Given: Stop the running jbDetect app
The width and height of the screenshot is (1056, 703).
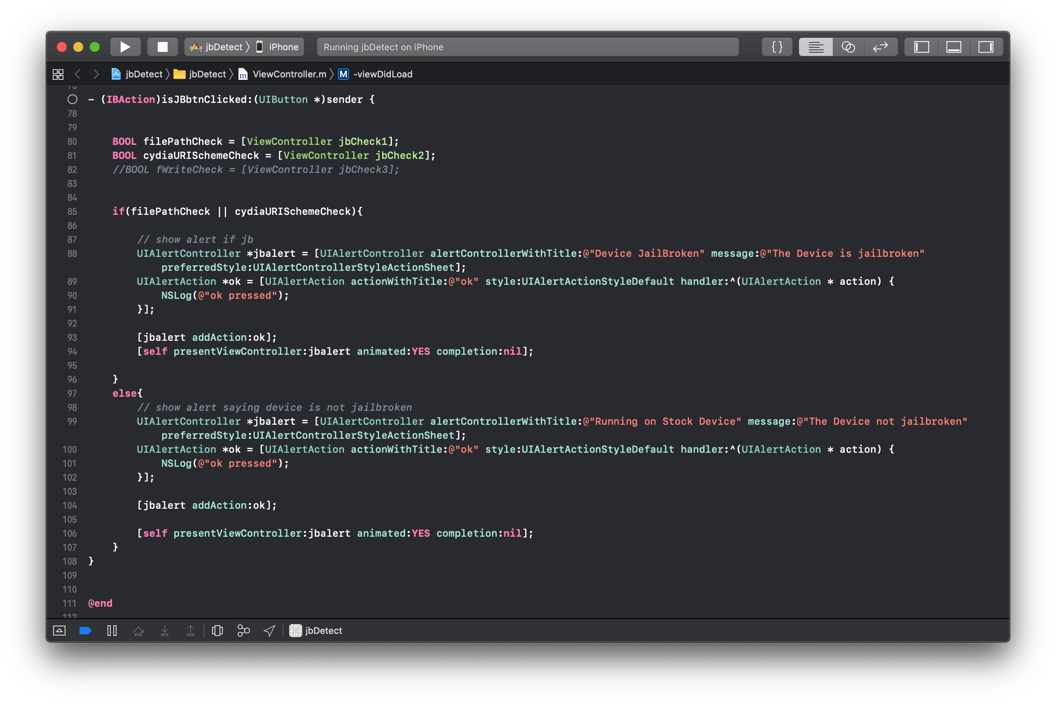Looking at the screenshot, I should click(x=162, y=47).
